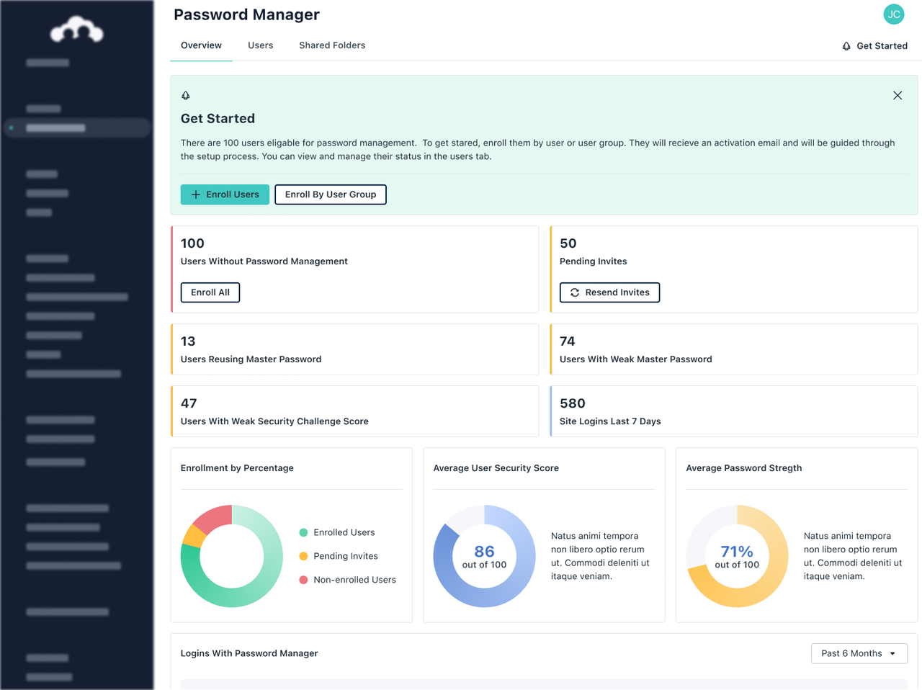Viewport: 922px width, 690px height.
Task: Select the Overview tab
Action: click(x=201, y=45)
